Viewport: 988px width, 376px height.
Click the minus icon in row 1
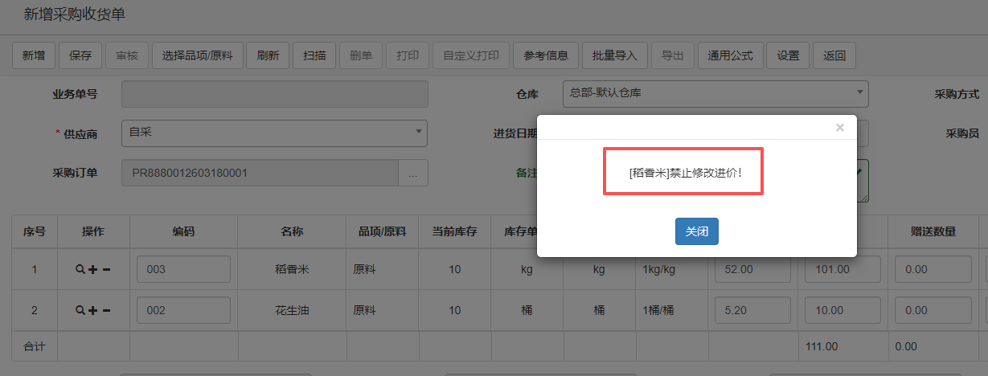tap(106, 270)
